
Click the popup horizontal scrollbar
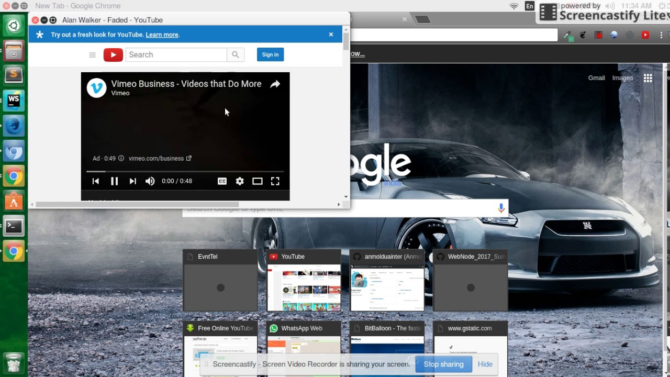point(137,205)
